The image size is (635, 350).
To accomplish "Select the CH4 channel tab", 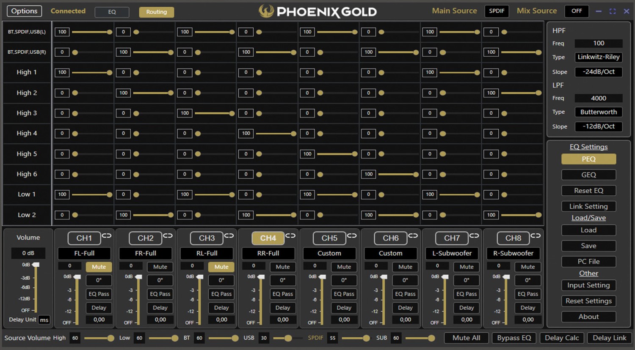I will coord(268,238).
